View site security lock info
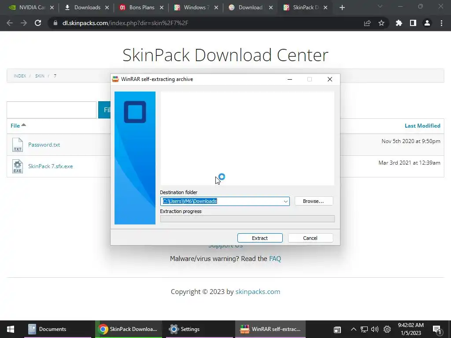Image resolution: width=451 pixels, height=338 pixels. pos(55,23)
